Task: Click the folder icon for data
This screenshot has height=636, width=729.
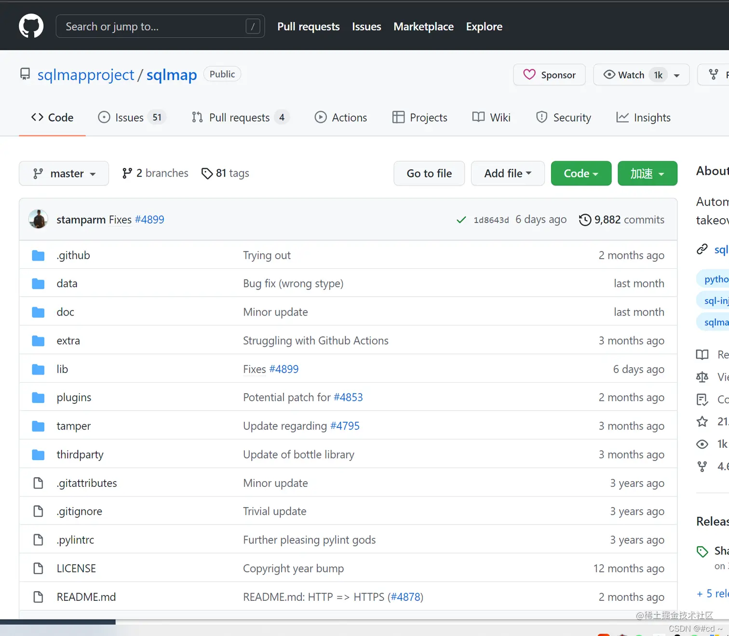Action: 38,284
